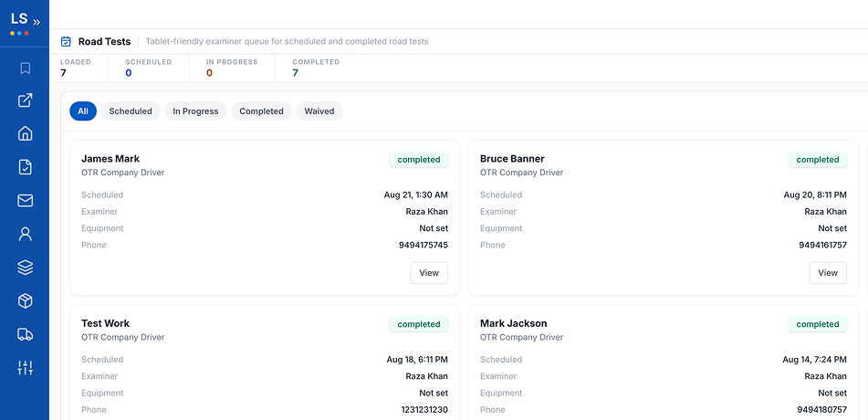Click the tablet-friendly examiner queue subtitle
This screenshot has width=868, height=420.
pos(287,42)
